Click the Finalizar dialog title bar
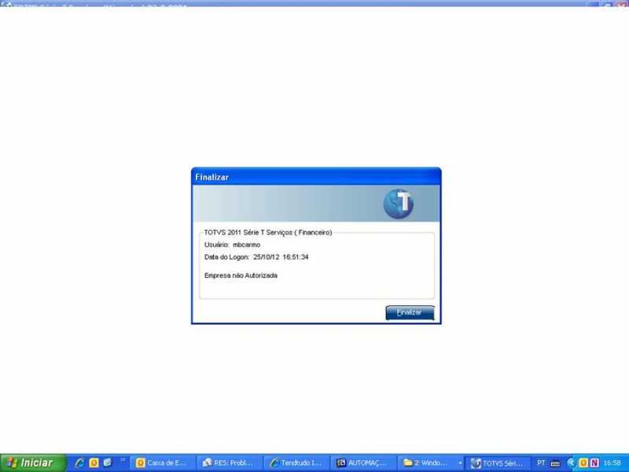 coord(316,177)
